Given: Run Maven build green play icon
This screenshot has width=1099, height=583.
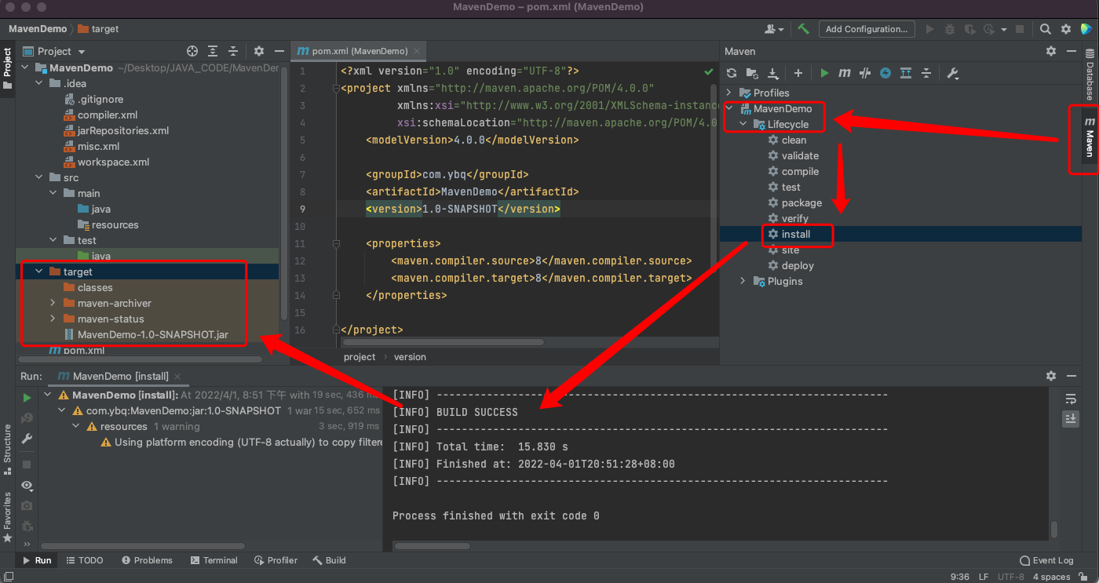Looking at the screenshot, I should coord(824,73).
